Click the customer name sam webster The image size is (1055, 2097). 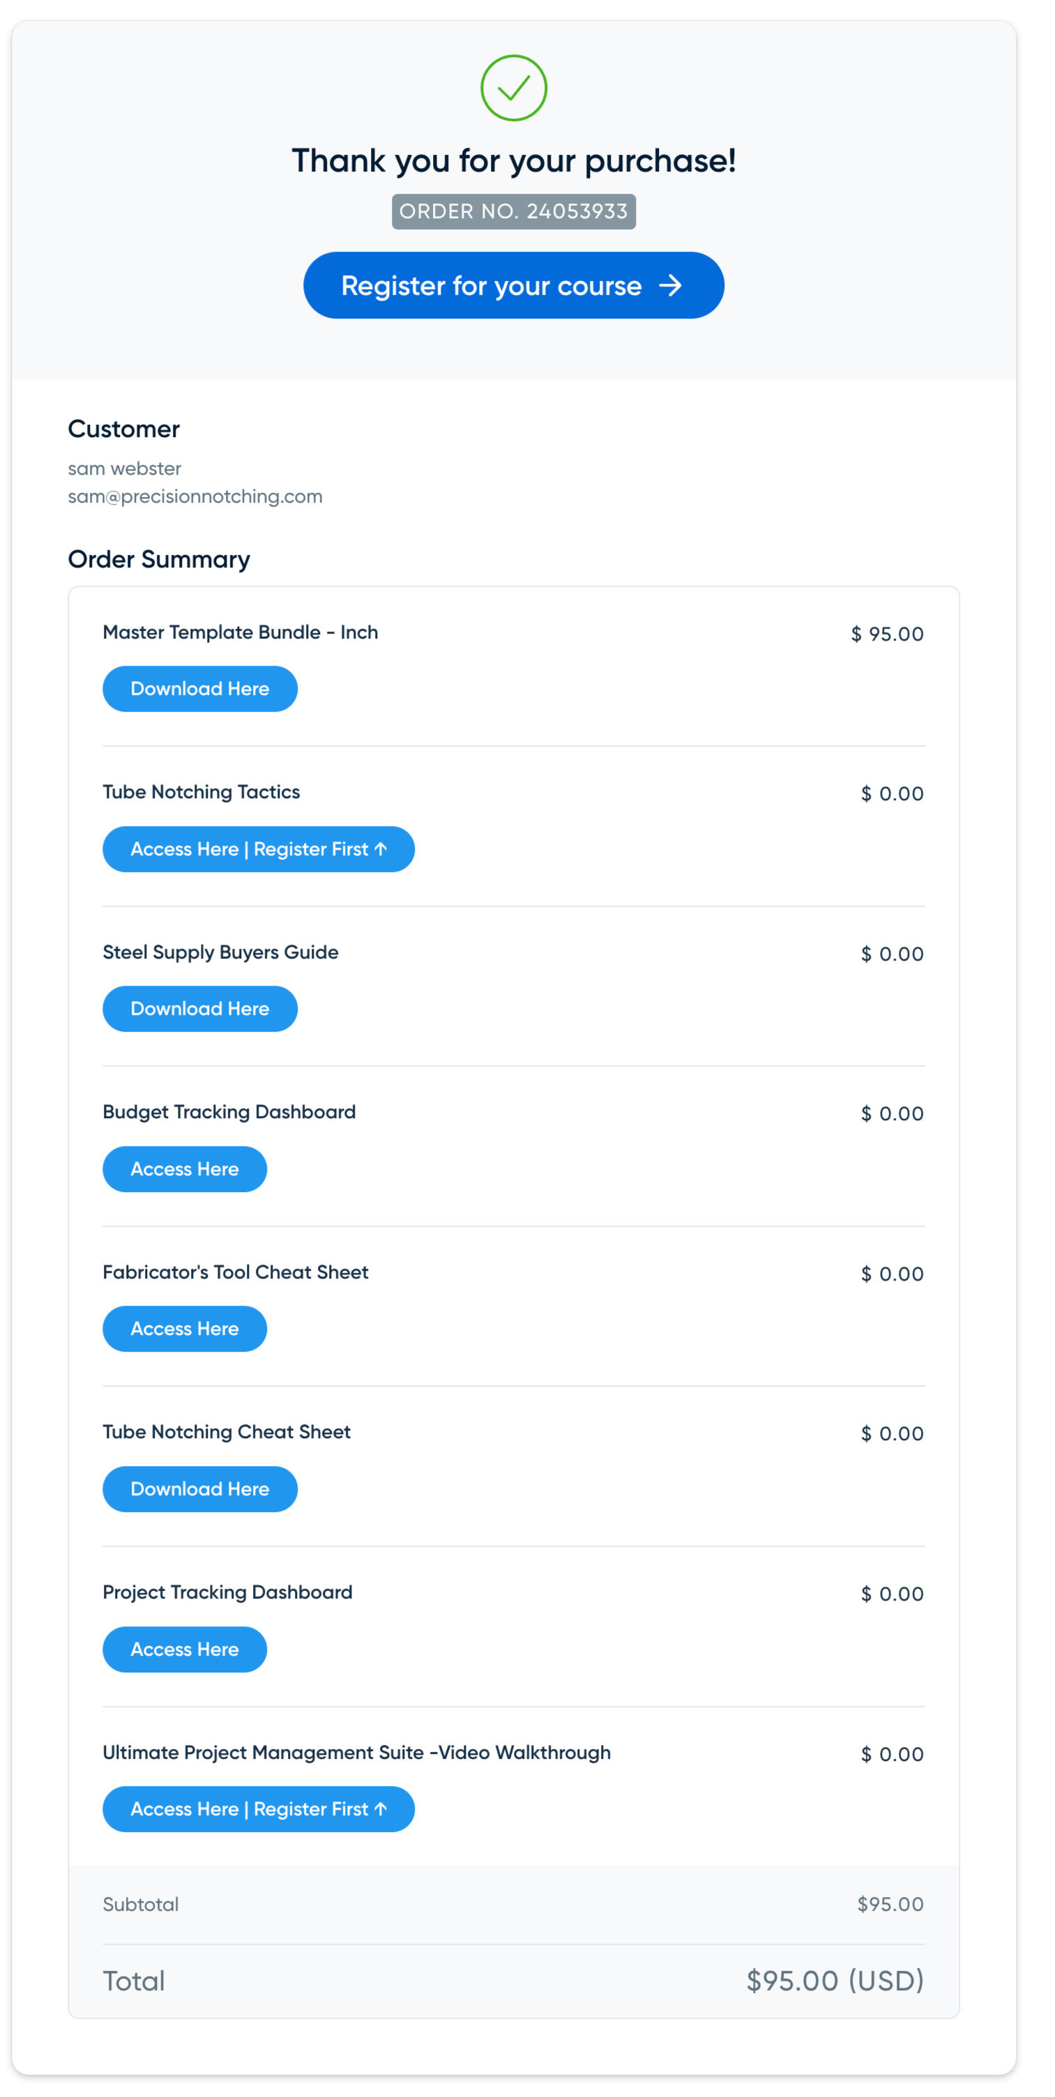pyautogui.click(x=125, y=469)
